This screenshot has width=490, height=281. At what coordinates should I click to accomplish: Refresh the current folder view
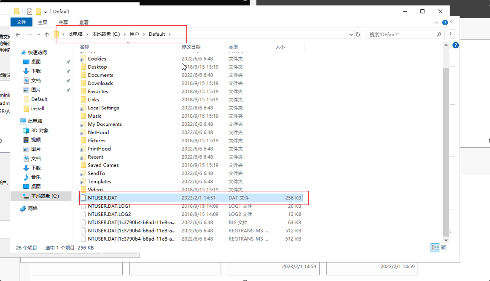click(358, 34)
